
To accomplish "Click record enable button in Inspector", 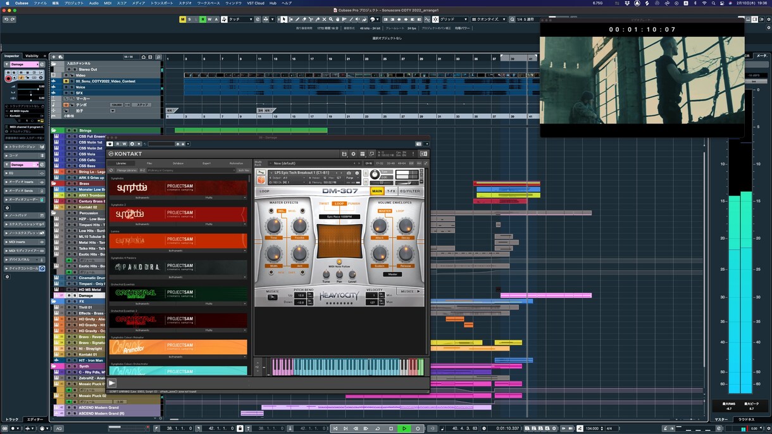I will pyautogui.click(x=8, y=78).
